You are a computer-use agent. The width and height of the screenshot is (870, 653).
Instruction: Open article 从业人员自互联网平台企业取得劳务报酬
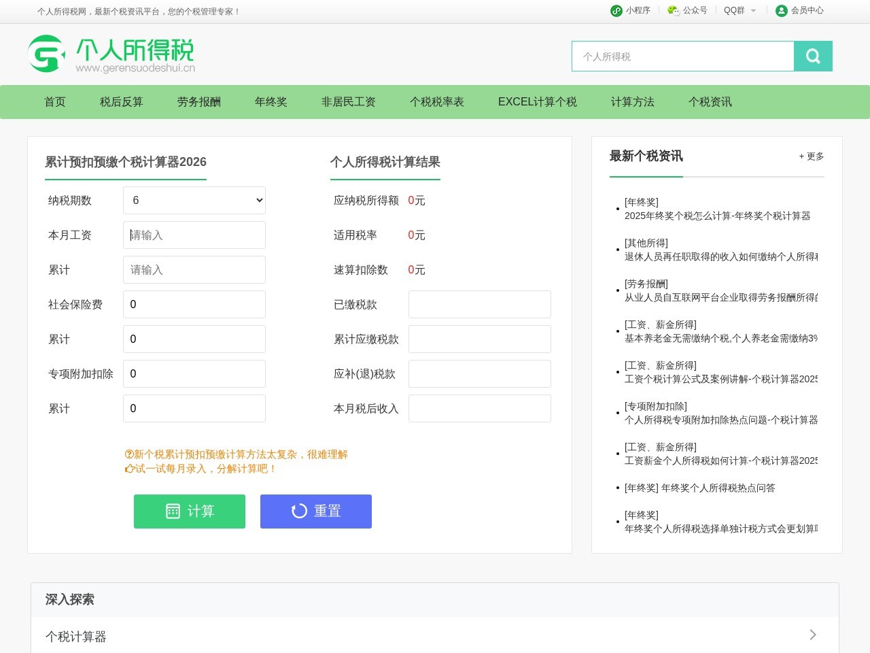[721, 297]
